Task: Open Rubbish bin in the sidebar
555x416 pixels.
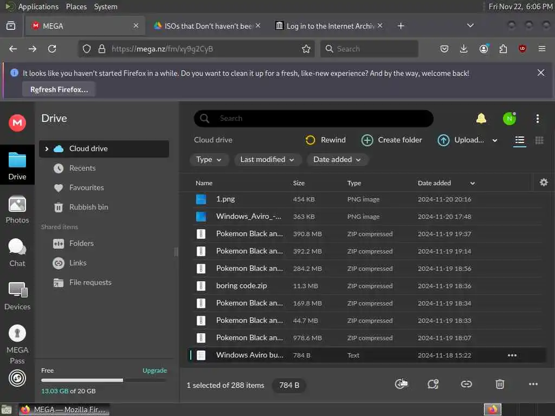Action: [x=104, y=207]
